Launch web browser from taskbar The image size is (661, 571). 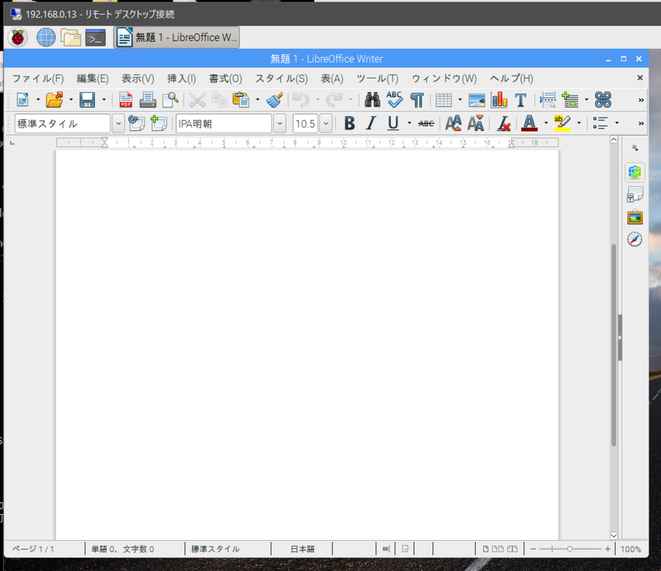pyautogui.click(x=46, y=37)
